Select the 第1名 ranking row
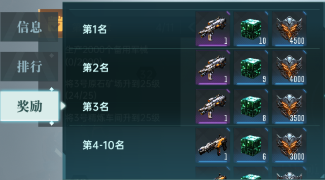The image size is (325, 180). [195, 29]
